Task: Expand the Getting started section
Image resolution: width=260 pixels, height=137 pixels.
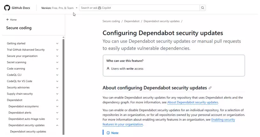Action: point(57,44)
